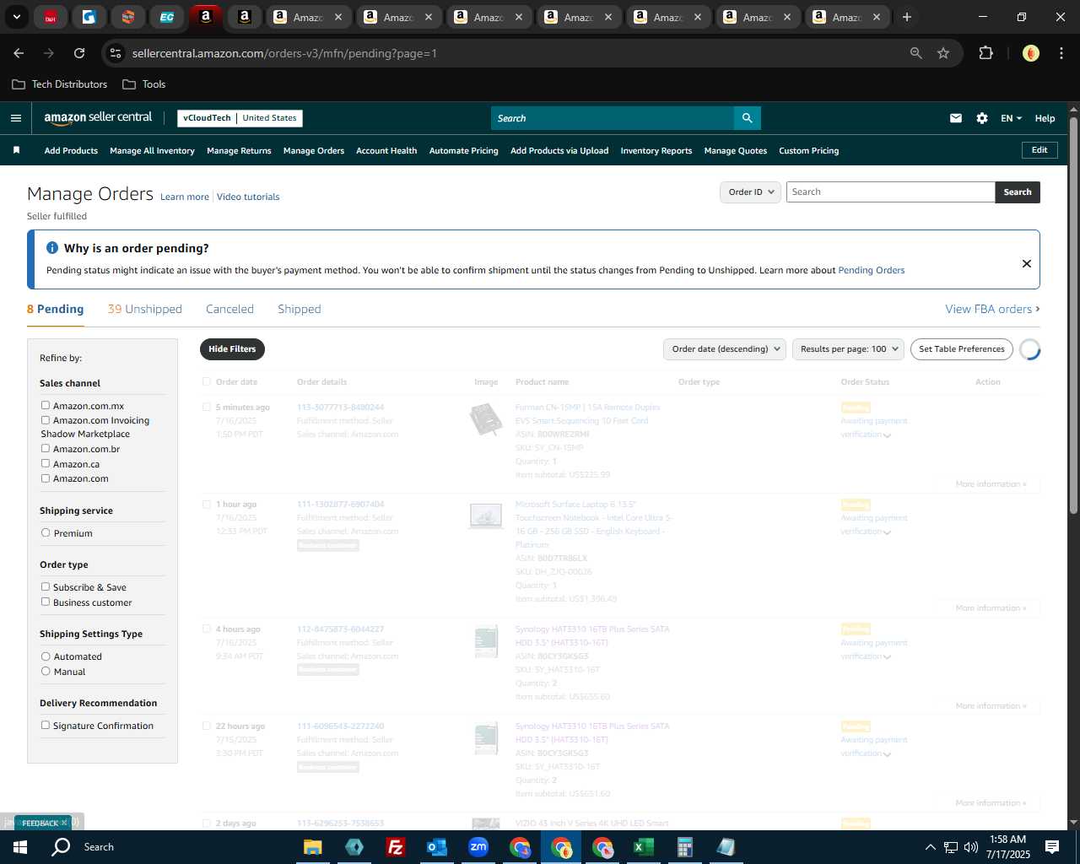Open Outlook from the taskbar
The height and width of the screenshot is (864, 1080).
coord(437,847)
